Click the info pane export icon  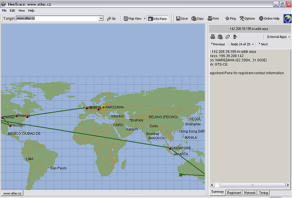[235, 37]
